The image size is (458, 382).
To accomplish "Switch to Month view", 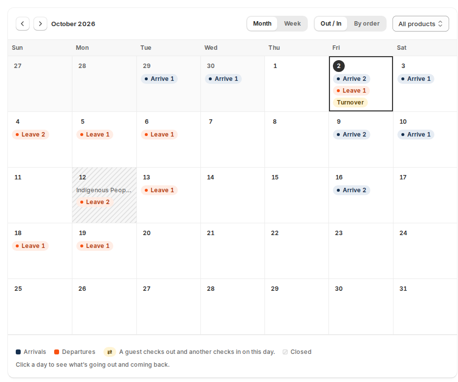I will [262, 24].
